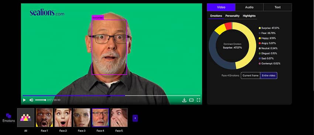
Task: Adjust the volume slider
Action: click(41, 100)
